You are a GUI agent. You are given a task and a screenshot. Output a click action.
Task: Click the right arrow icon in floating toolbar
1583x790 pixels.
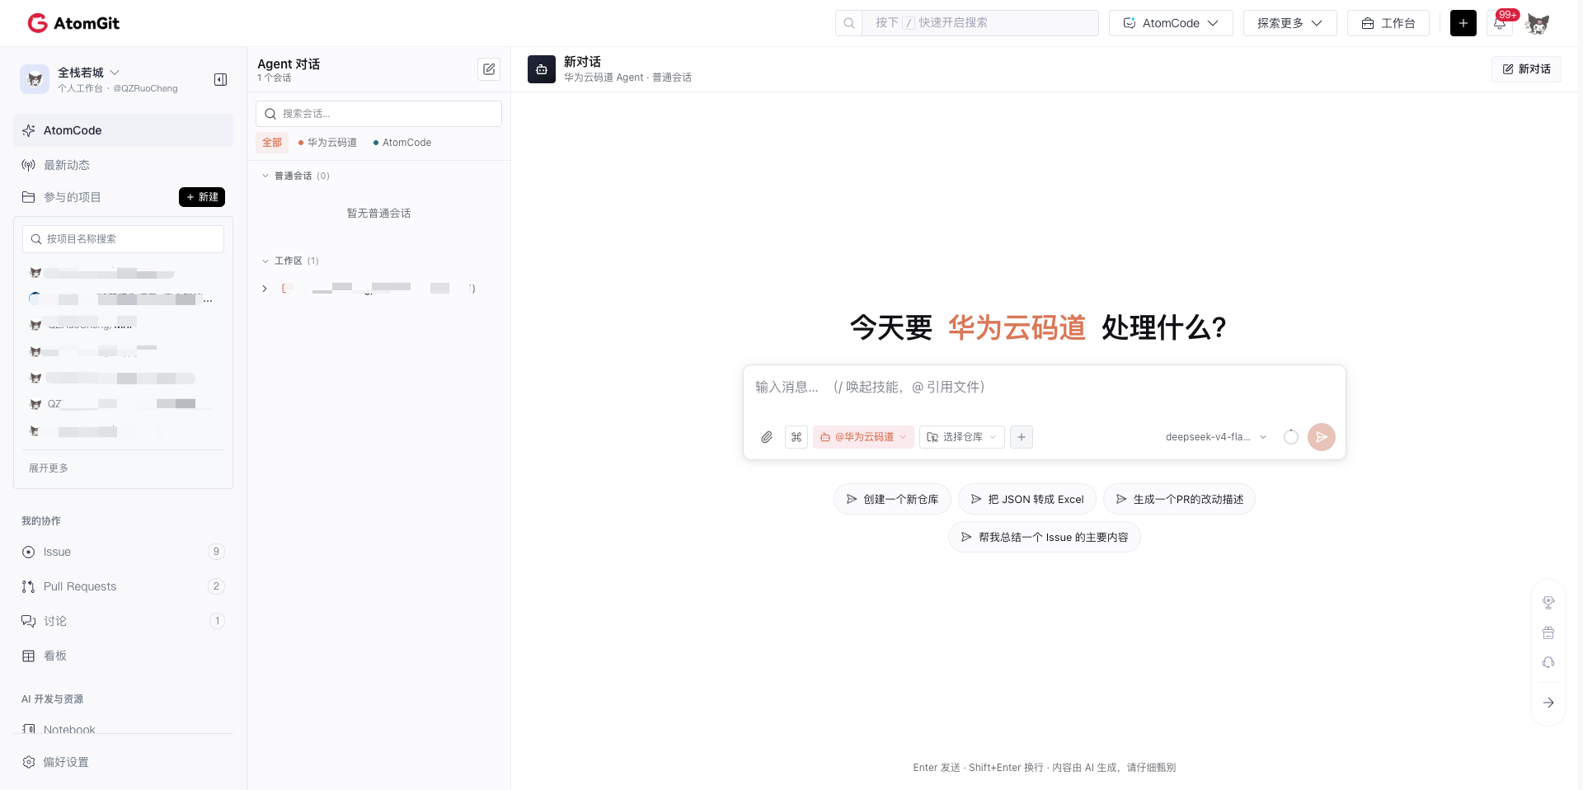click(1548, 703)
